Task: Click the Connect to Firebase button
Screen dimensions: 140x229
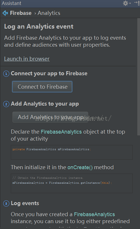Action: pos(42,87)
